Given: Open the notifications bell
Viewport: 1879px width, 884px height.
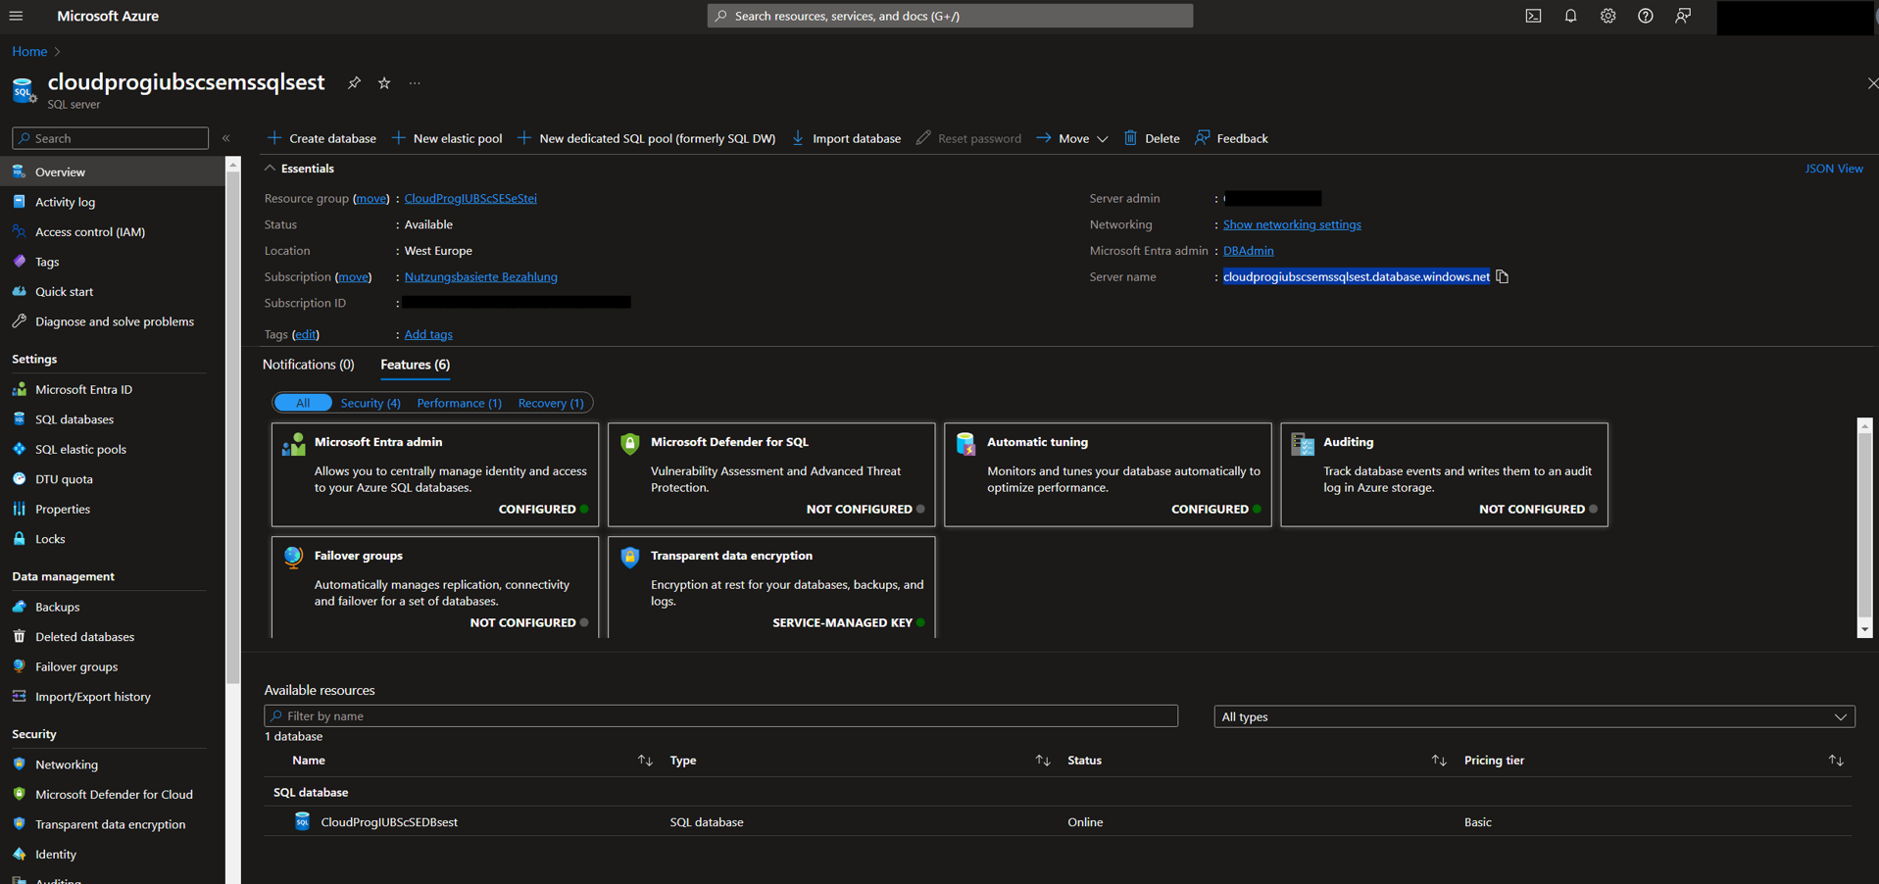Looking at the screenshot, I should click(1570, 16).
